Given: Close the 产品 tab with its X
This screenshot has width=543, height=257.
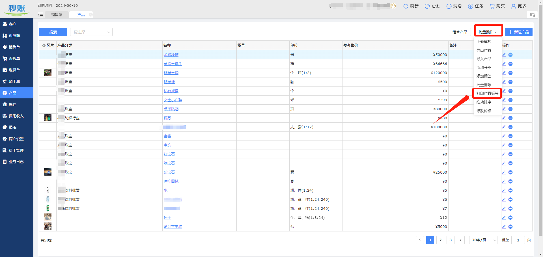Looking at the screenshot, I should [90, 15].
